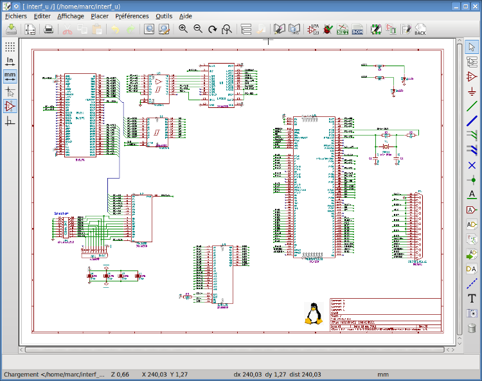Click the Zoom in magnifier icon

pos(183,29)
